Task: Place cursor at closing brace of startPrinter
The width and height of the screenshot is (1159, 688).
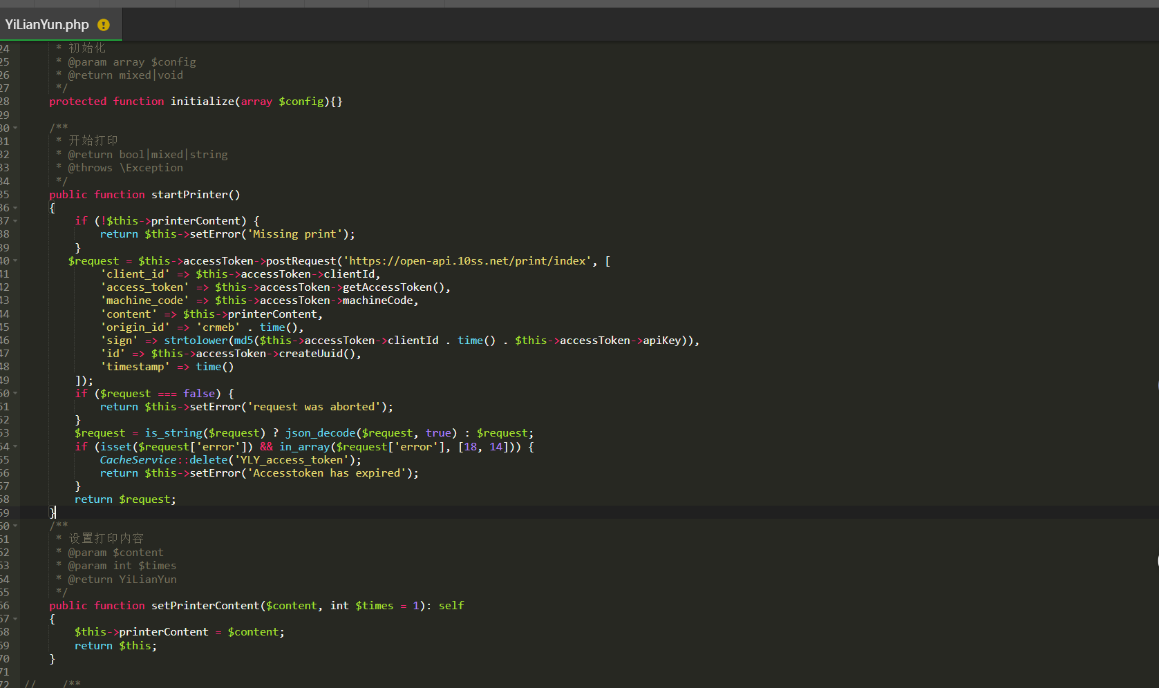Action: tap(52, 513)
